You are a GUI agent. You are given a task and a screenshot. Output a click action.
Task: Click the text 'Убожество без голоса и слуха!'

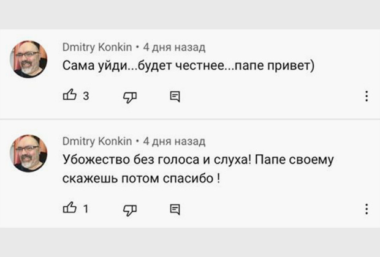coord(156,160)
